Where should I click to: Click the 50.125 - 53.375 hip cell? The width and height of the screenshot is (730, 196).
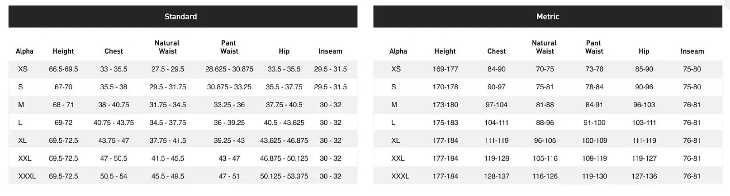tap(284, 176)
